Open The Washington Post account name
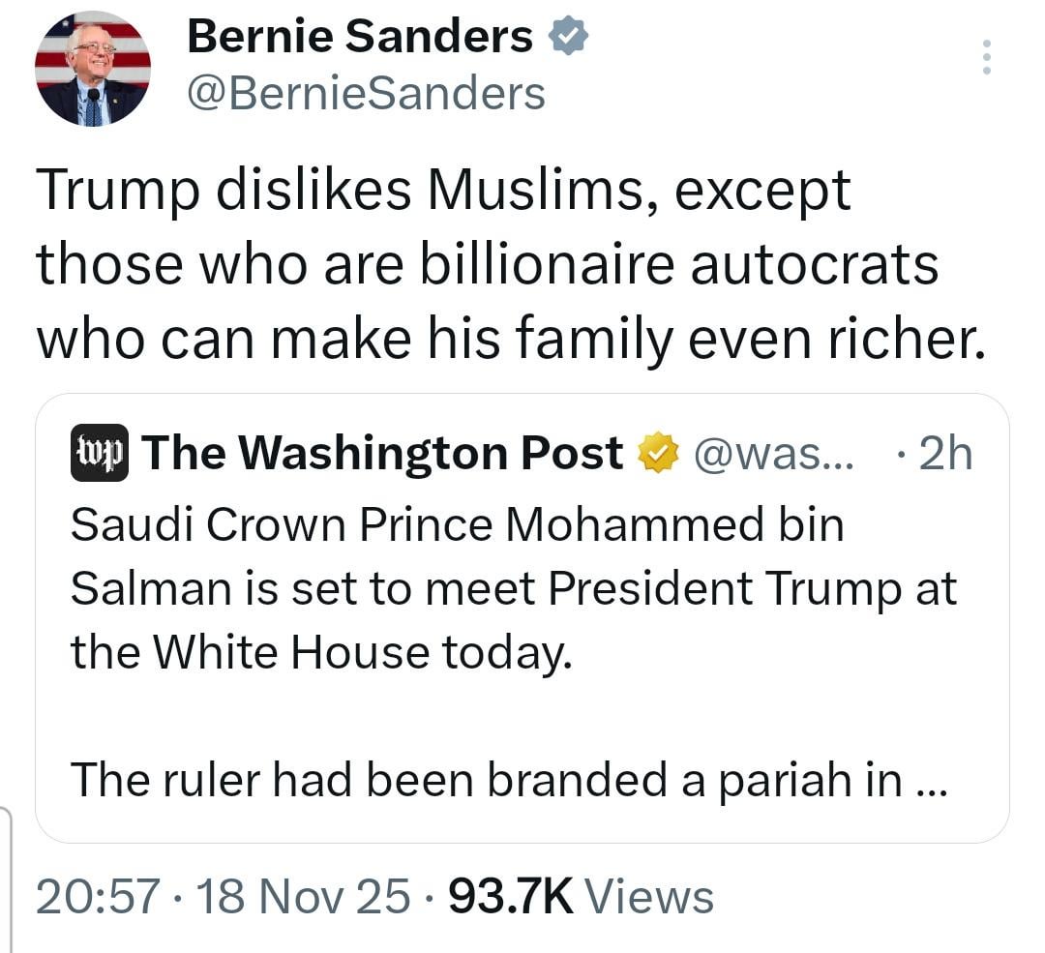 pos(383,453)
